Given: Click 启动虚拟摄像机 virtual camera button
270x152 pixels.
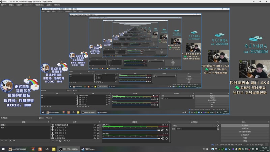Looking at the screenshot, I should click(x=245, y=132).
